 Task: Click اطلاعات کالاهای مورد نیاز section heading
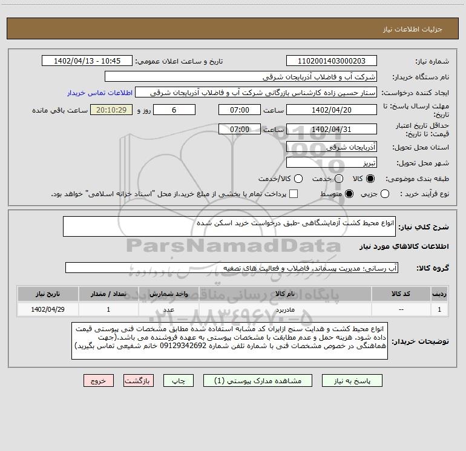pos(404,246)
